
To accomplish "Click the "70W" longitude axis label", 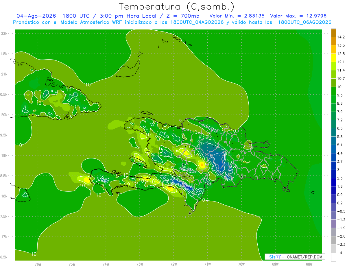I will point(241,264).
